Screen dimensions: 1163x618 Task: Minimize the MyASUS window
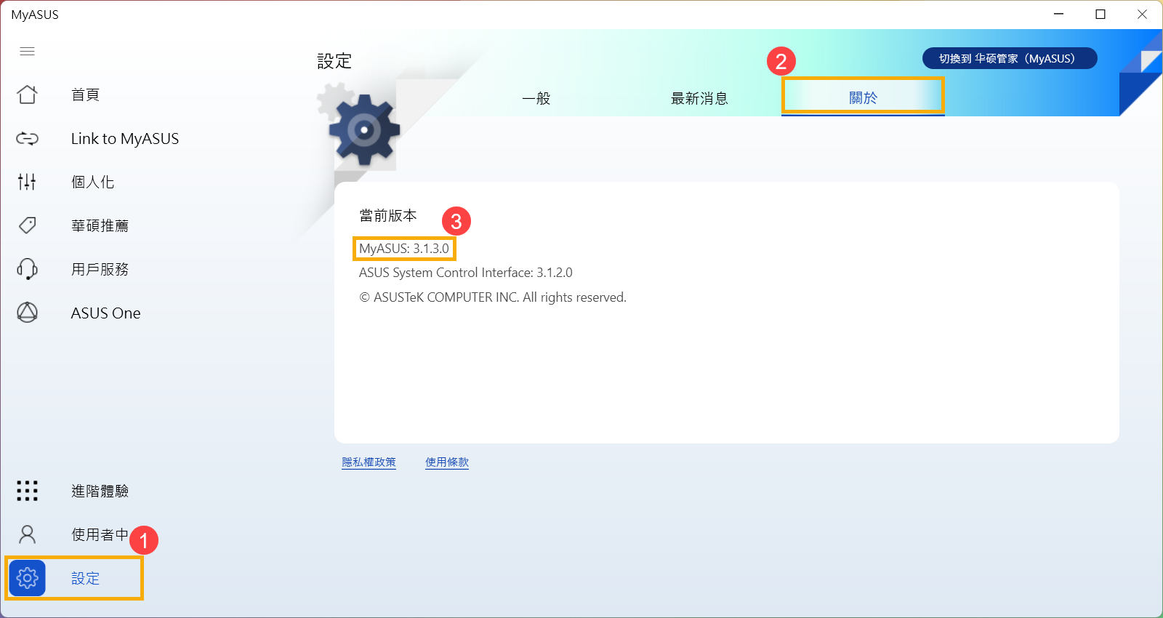[x=1059, y=14]
